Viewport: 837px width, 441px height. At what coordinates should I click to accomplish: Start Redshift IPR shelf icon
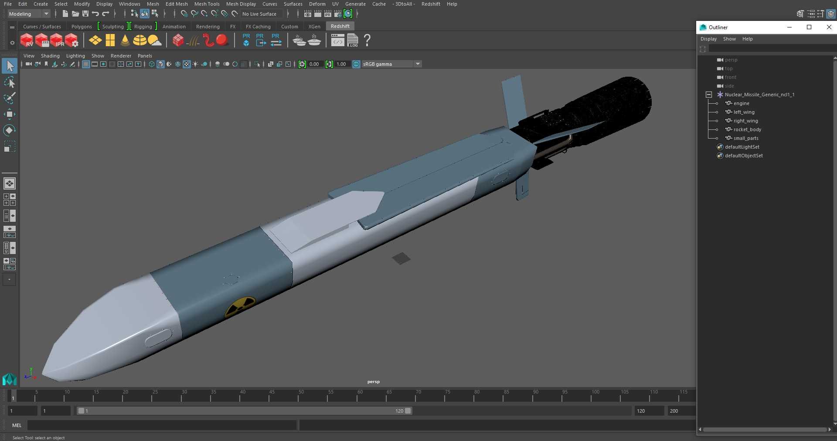click(57, 41)
